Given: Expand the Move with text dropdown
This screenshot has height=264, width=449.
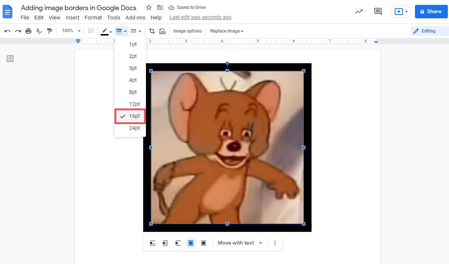Looking at the screenshot, I should tap(240, 243).
